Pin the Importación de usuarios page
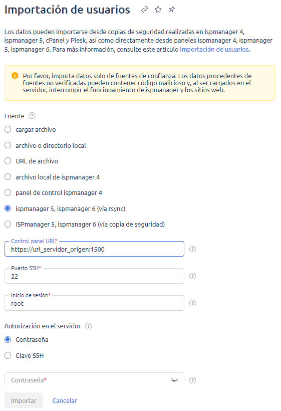The height and width of the screenshot is (411, 281). click(171, 10)
